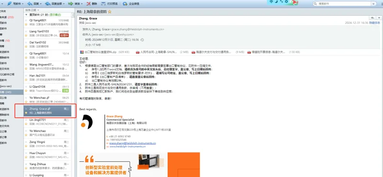The width and height of the screenshot is (383, 177).
Task: Click the grace.zhang@heidolph-instruments.cn email link
Action: click(x=133, y=143)
